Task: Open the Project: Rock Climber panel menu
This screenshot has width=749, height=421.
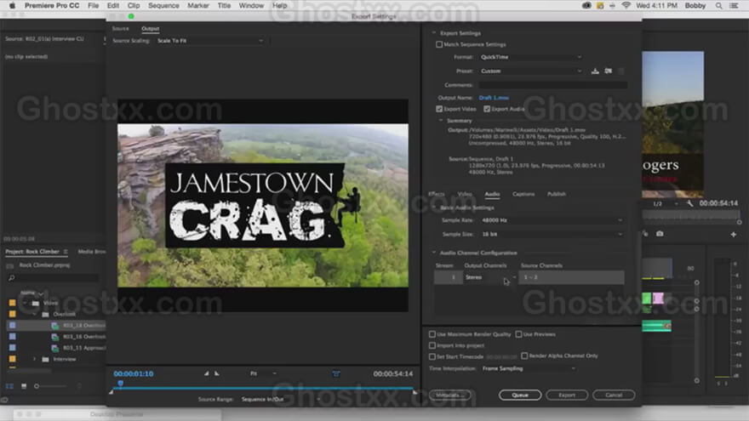Action: [66, 252]
